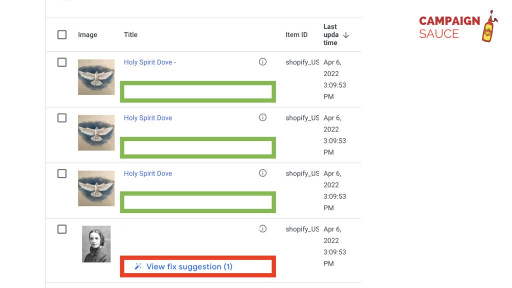
Task: Open View fix suggestion (1) link
Action: [x=189, y=266]
